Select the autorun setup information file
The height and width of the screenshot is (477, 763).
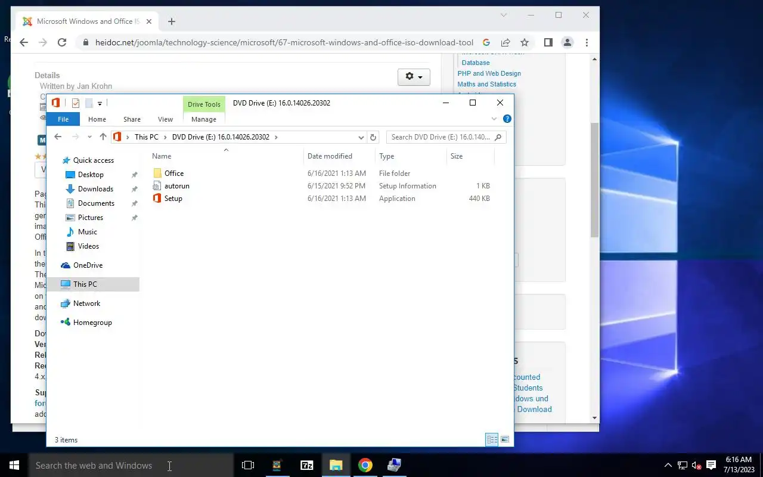coord(176,186)
